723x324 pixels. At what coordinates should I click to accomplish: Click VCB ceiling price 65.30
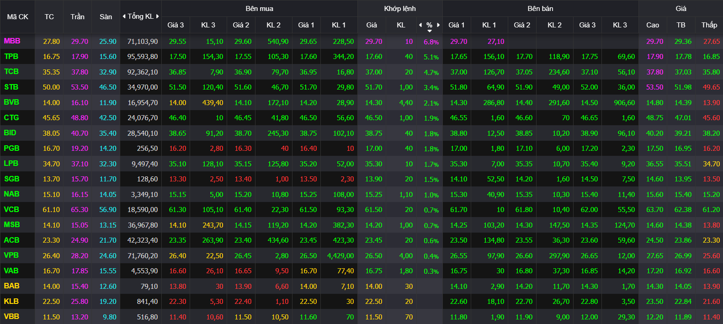80,210
